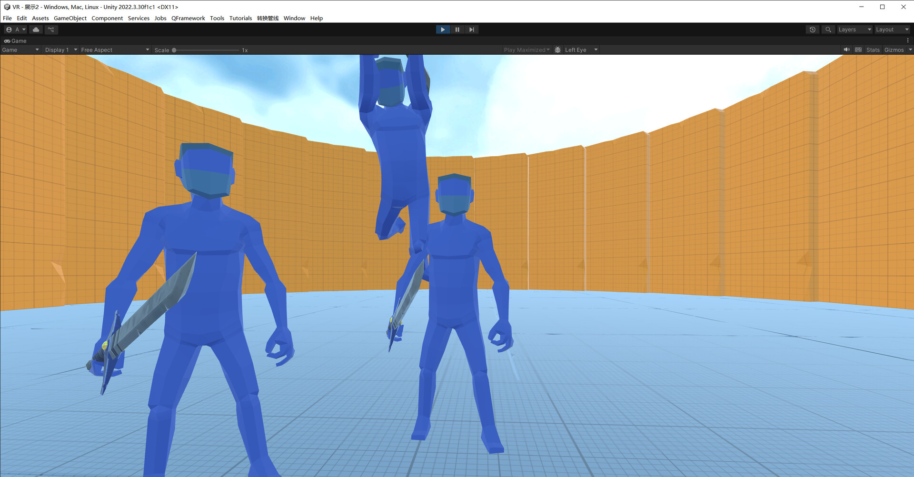Open the Display 1 dropdown
This screenshot has height=477, width=914.
(x=60, y=50)
